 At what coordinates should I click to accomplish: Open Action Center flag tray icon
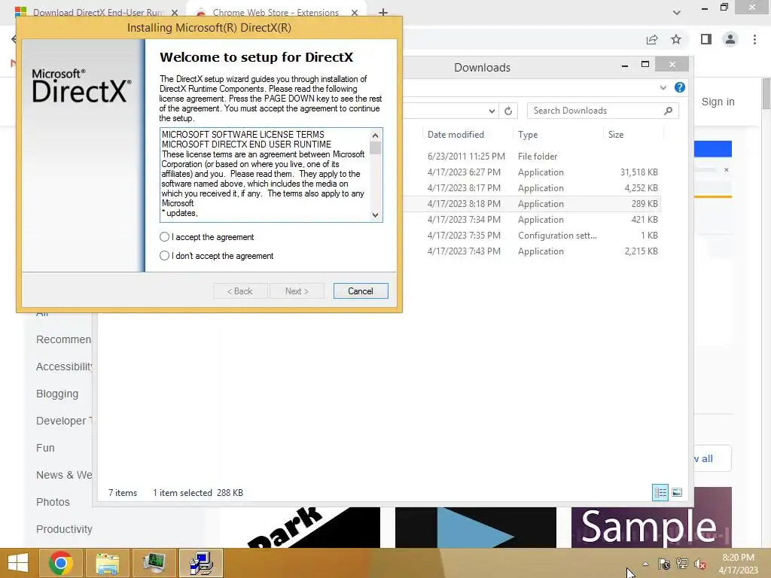coord(664,564)
